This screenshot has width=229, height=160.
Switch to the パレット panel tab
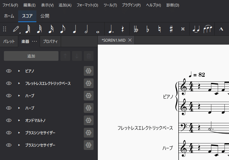[9, 42]
